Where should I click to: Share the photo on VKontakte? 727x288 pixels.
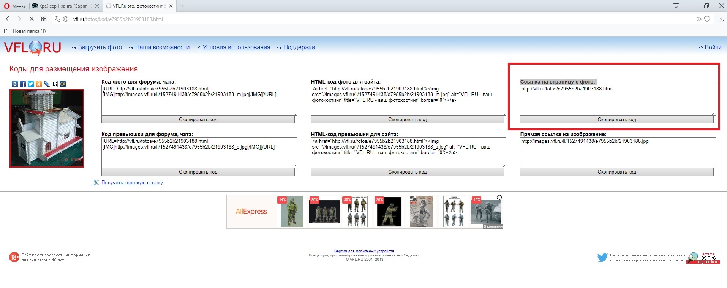(x=15, y=84)
